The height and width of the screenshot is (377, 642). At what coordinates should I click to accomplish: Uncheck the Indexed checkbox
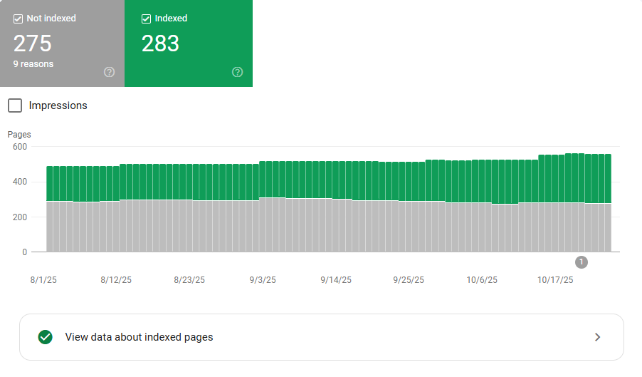point(146,19)
